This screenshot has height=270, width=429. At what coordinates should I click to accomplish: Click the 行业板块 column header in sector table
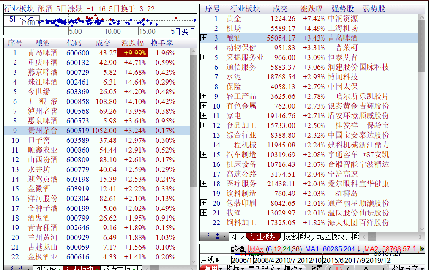coord(245,9)
